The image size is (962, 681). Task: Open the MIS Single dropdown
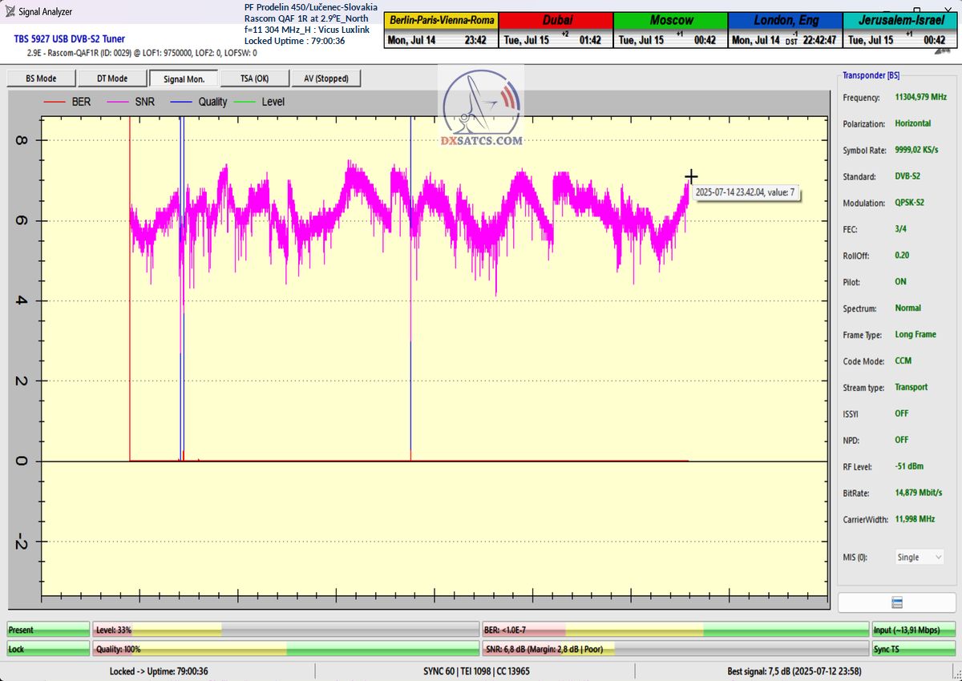(x=919, y=557)
